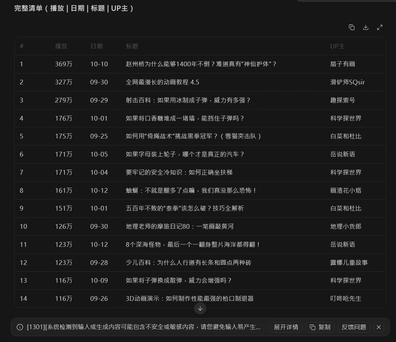Screen dimensions: 396x342
Task: Click the truncated 1301 warning message text
Action: [x=144, y=327]
